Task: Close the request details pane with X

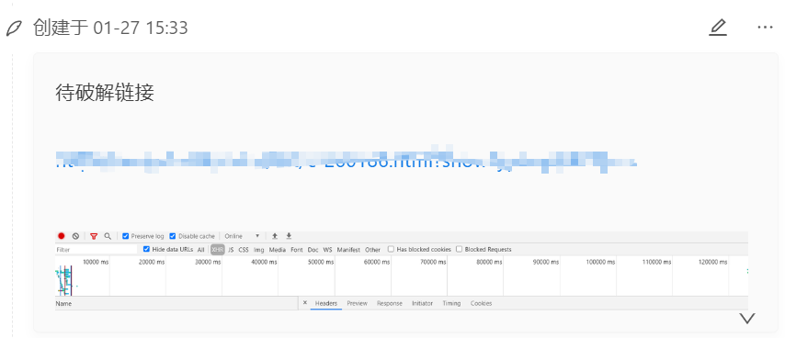Action: [x=305, y=302]
